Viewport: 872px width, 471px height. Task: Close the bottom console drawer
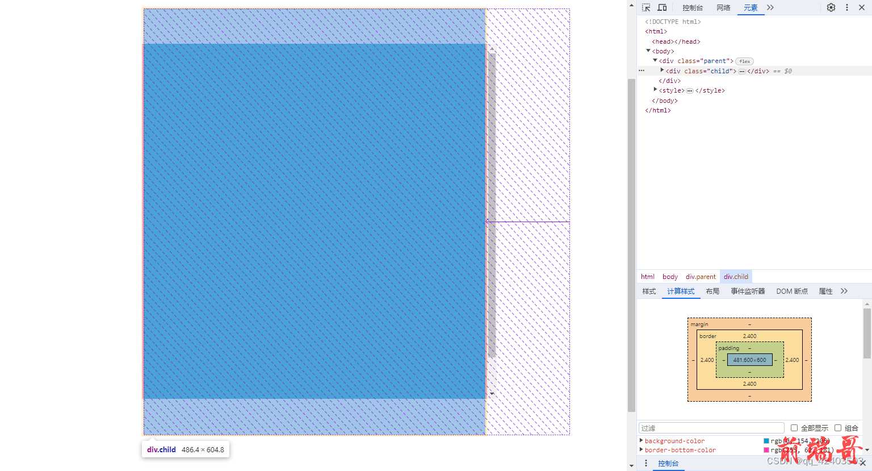pos(863,464)
